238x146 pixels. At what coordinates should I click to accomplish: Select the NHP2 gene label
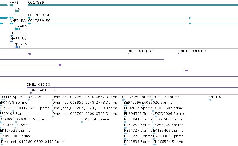(x=13, y=3)
